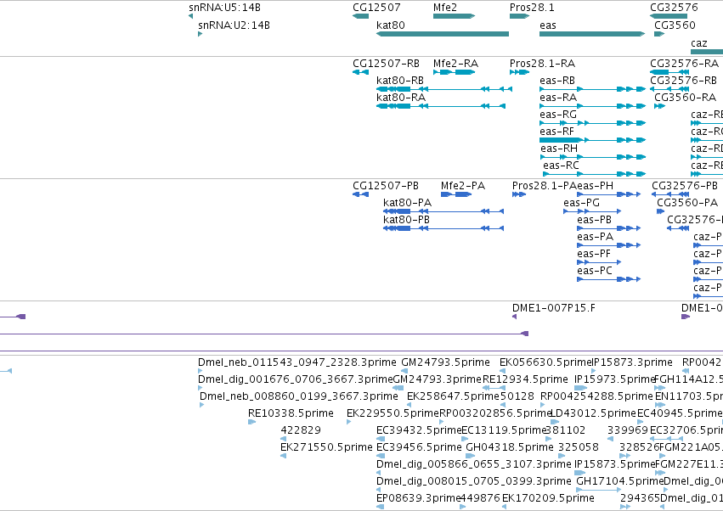Click the EK271550.5prime EST
The height and width of the screenshot is (511, 723).
[x=283, y=456]
